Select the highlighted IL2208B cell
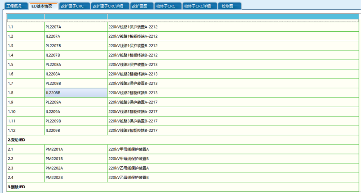This screenshot has height=193, width=361. point(53,93)
